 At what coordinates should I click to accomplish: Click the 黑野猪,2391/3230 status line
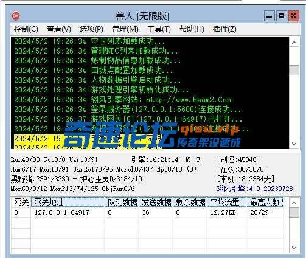77,179
